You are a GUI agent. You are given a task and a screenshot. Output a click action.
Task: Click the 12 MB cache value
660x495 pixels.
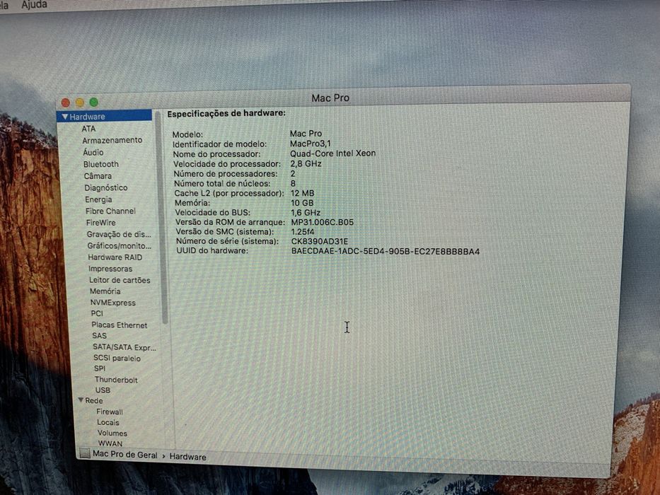(x=302, y=193)
